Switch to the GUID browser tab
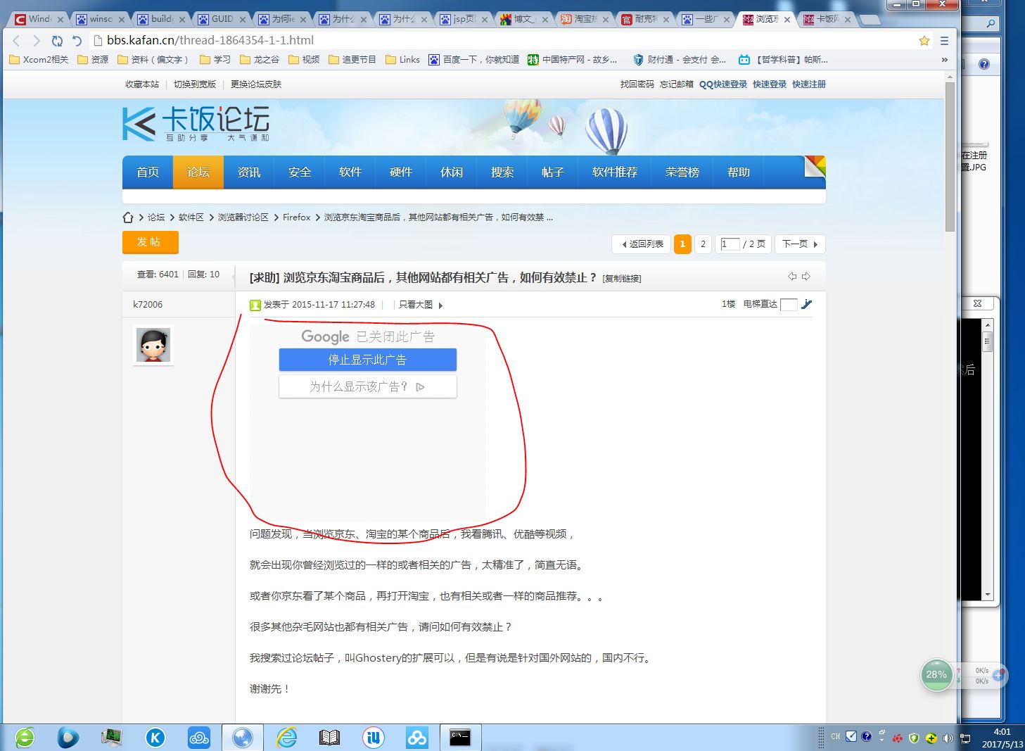Screen dimensions: 1025x751 [x=221, y=19]
